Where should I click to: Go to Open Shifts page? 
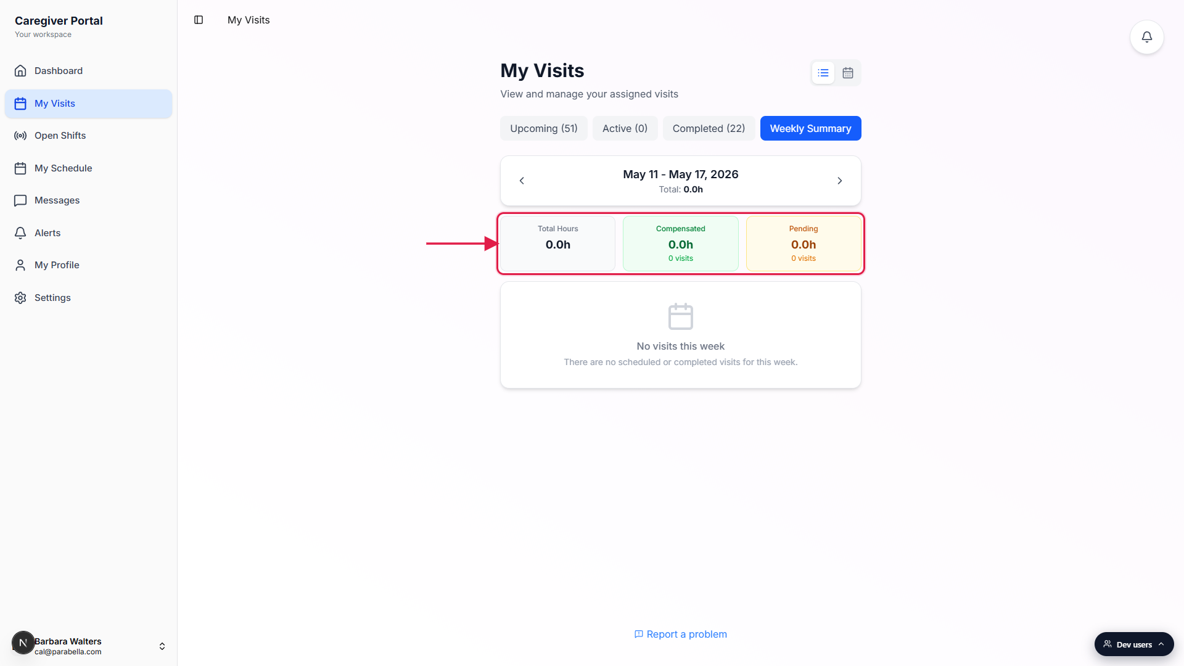[88, 136]
